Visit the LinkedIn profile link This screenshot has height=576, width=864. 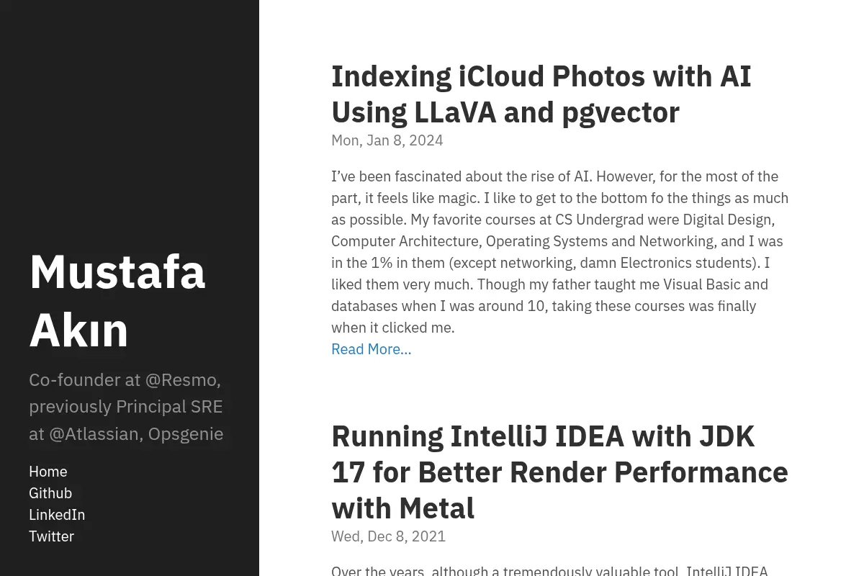tap(57, 515)
